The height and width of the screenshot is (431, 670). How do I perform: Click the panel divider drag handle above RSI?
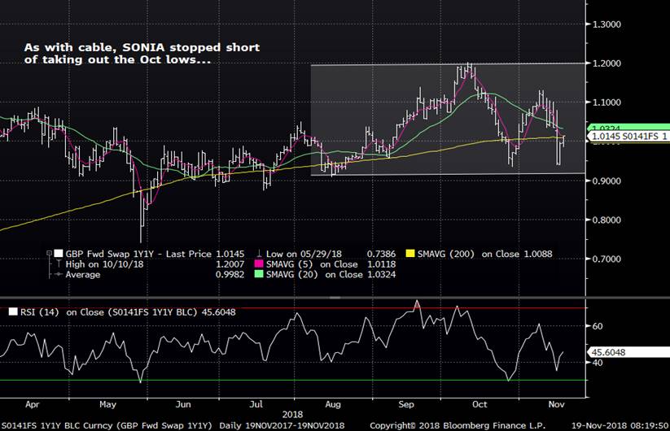(292, 298)
